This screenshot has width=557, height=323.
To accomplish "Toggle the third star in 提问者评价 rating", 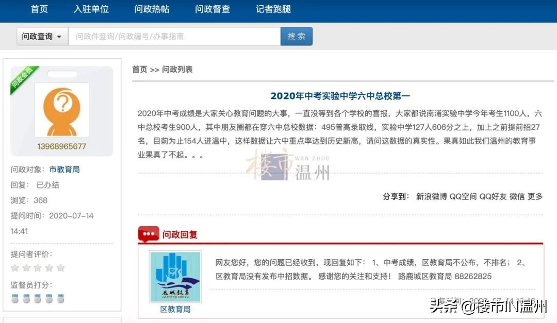I will (39, 267).
